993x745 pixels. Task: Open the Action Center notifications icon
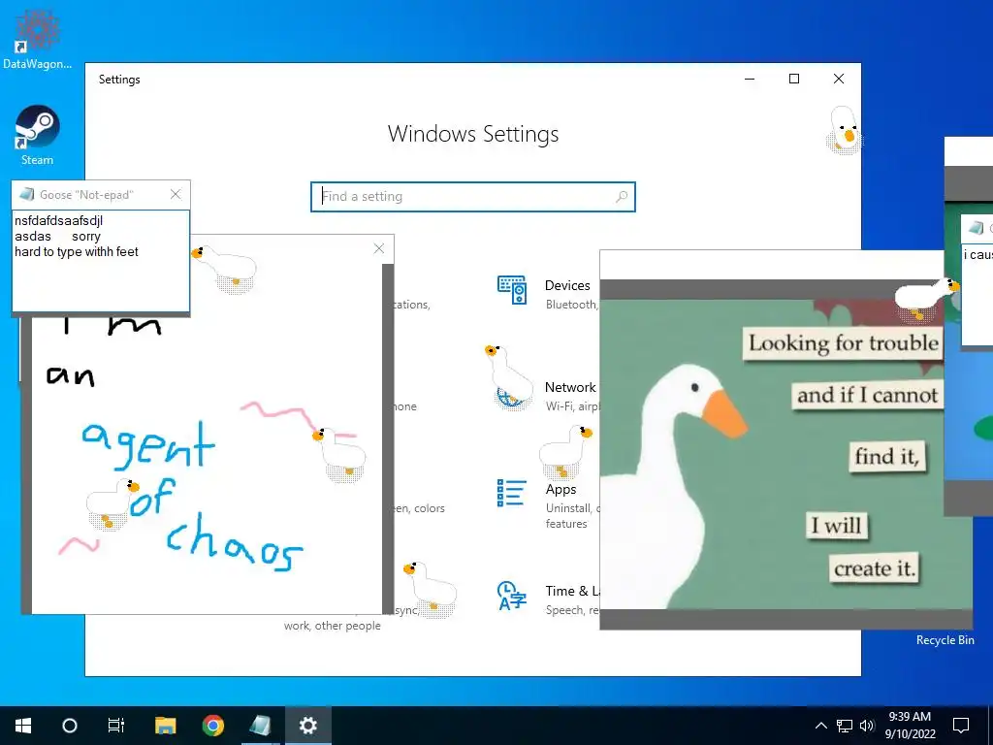(x=961, y=726)
